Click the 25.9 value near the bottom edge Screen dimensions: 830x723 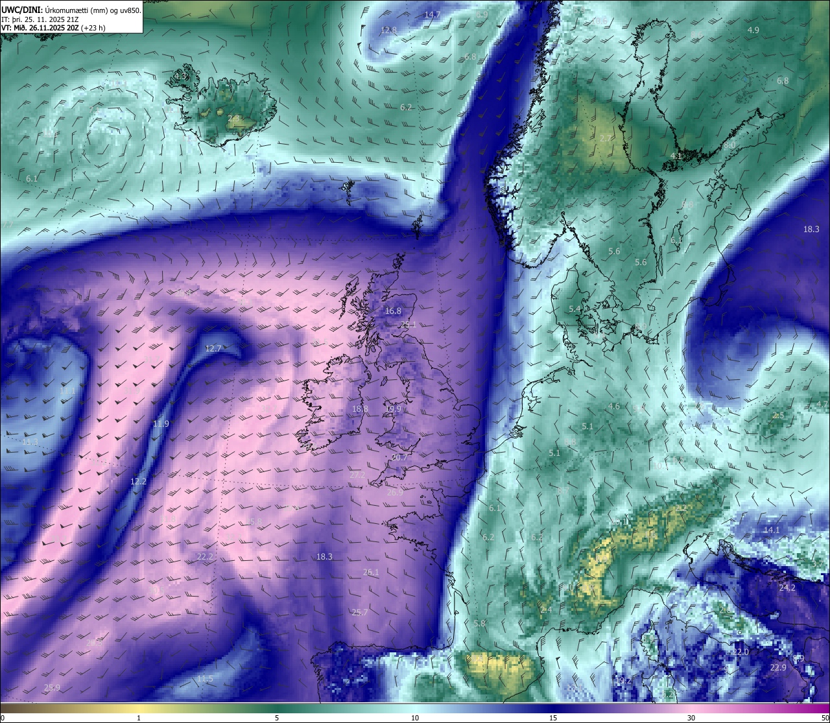[52, 688]
